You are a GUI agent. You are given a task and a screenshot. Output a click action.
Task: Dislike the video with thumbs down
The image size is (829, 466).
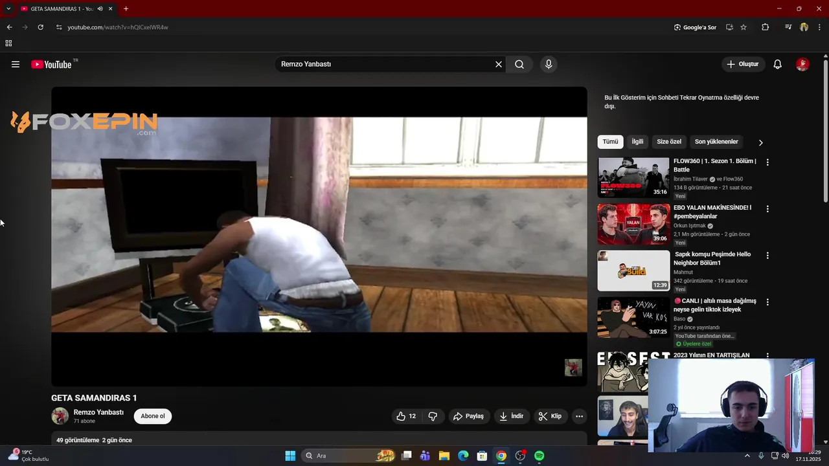(433, 416)
